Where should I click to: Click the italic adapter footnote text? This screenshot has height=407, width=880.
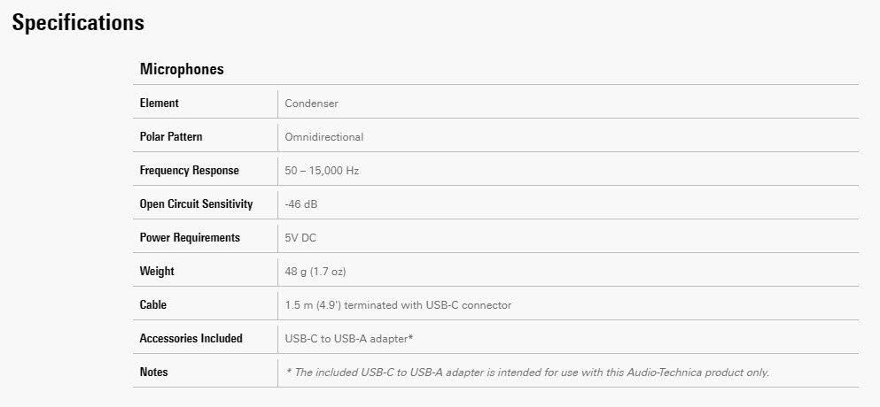click(x=527, y=372)
